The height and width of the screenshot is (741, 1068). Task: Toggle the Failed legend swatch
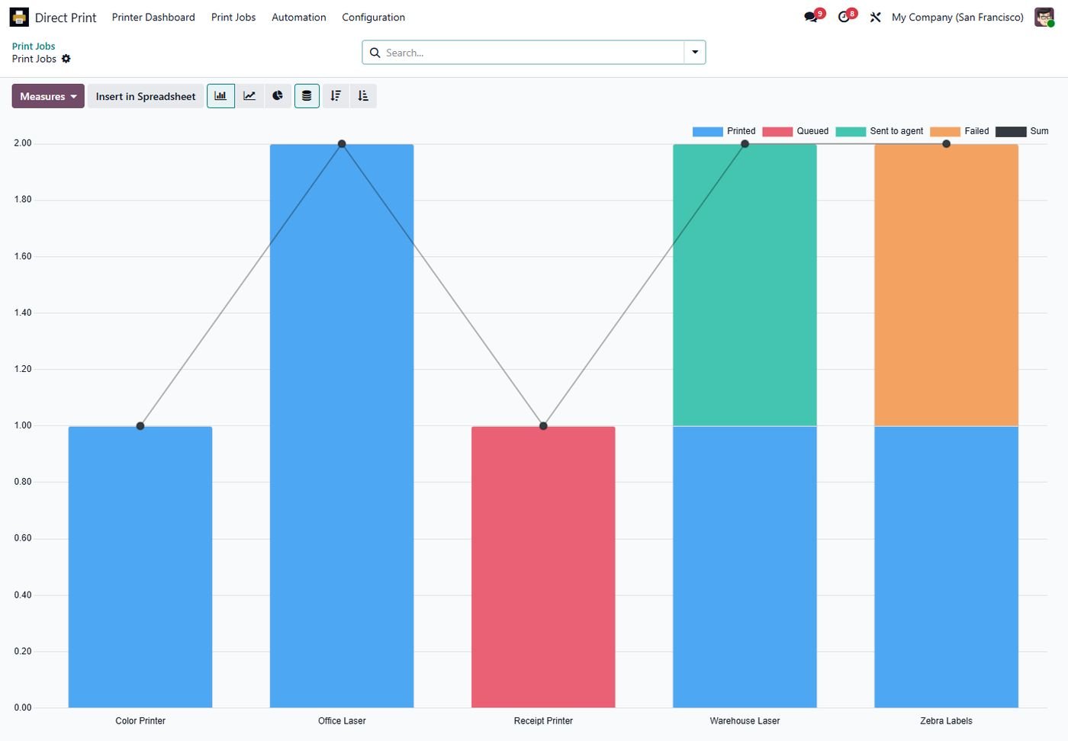pyautogui.click(x=945, y=132)
